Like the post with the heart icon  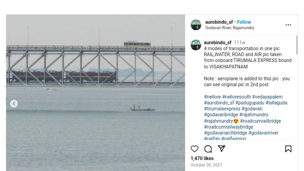pos(194,149)
